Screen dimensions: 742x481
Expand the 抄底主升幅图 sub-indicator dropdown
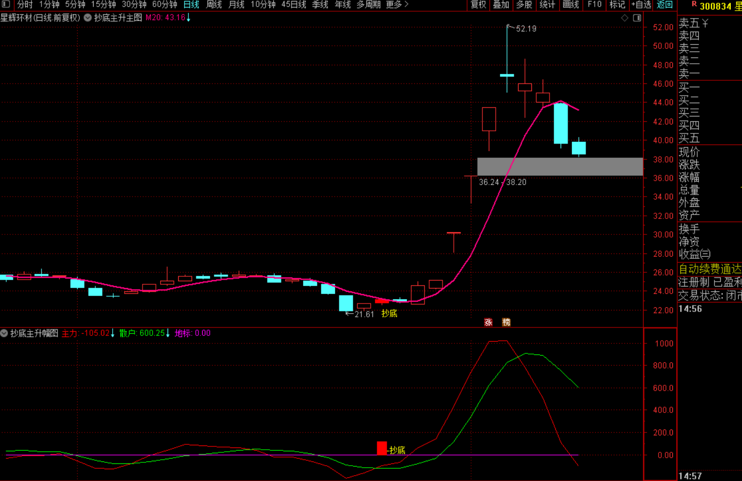coord(4,333)
